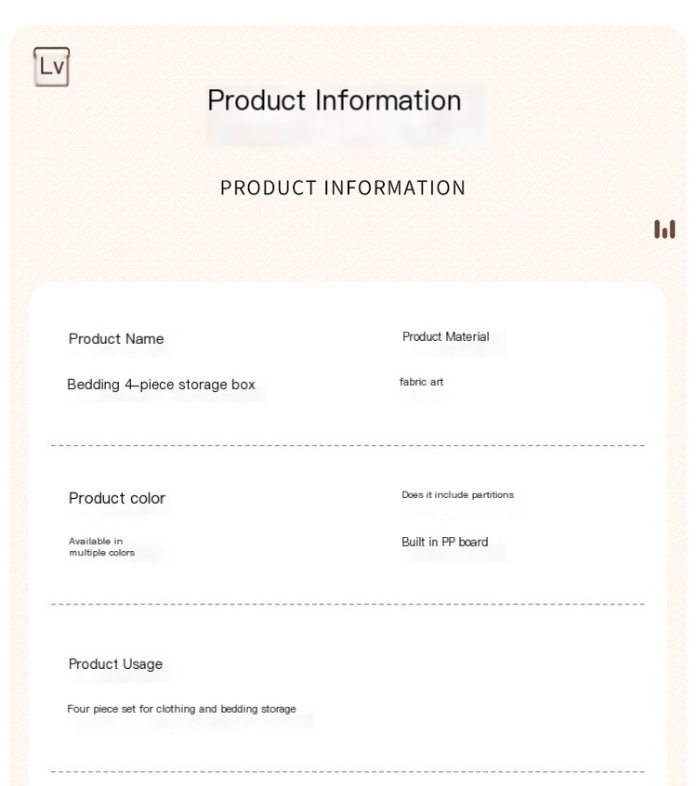
Task: Click dashed divider below Product Usage section
Action: (348, 772)
